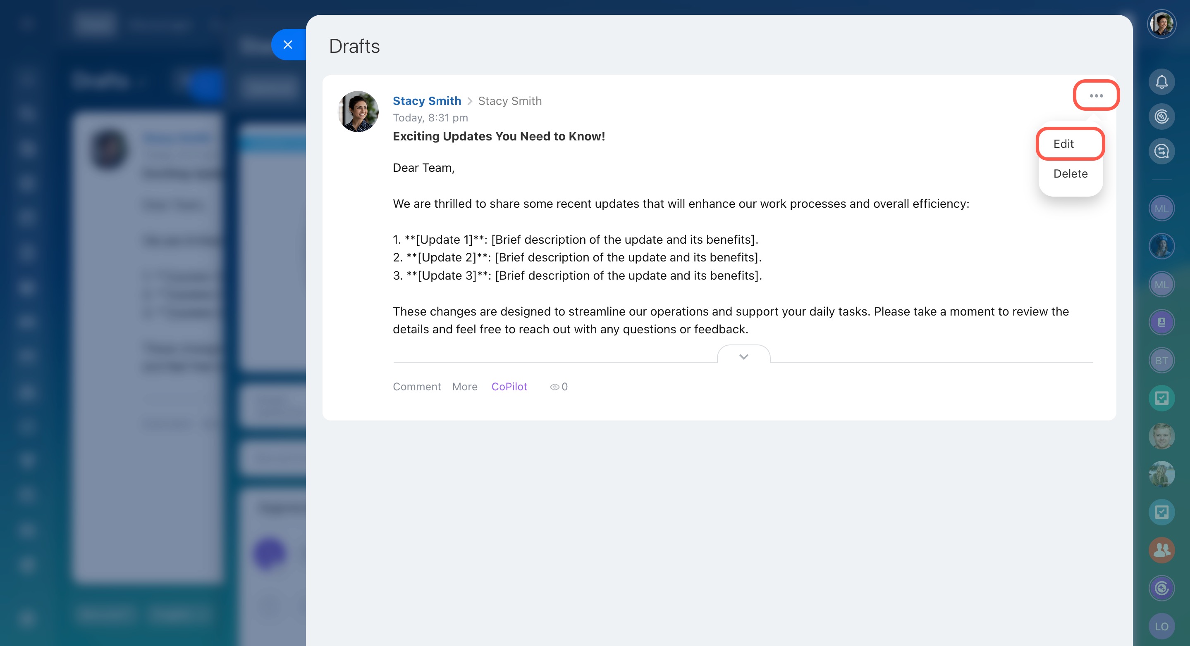This screenshot has width=1190, height=646.
Task: Click Stacy Smith's post avatar photo
Action: [358, 111]
